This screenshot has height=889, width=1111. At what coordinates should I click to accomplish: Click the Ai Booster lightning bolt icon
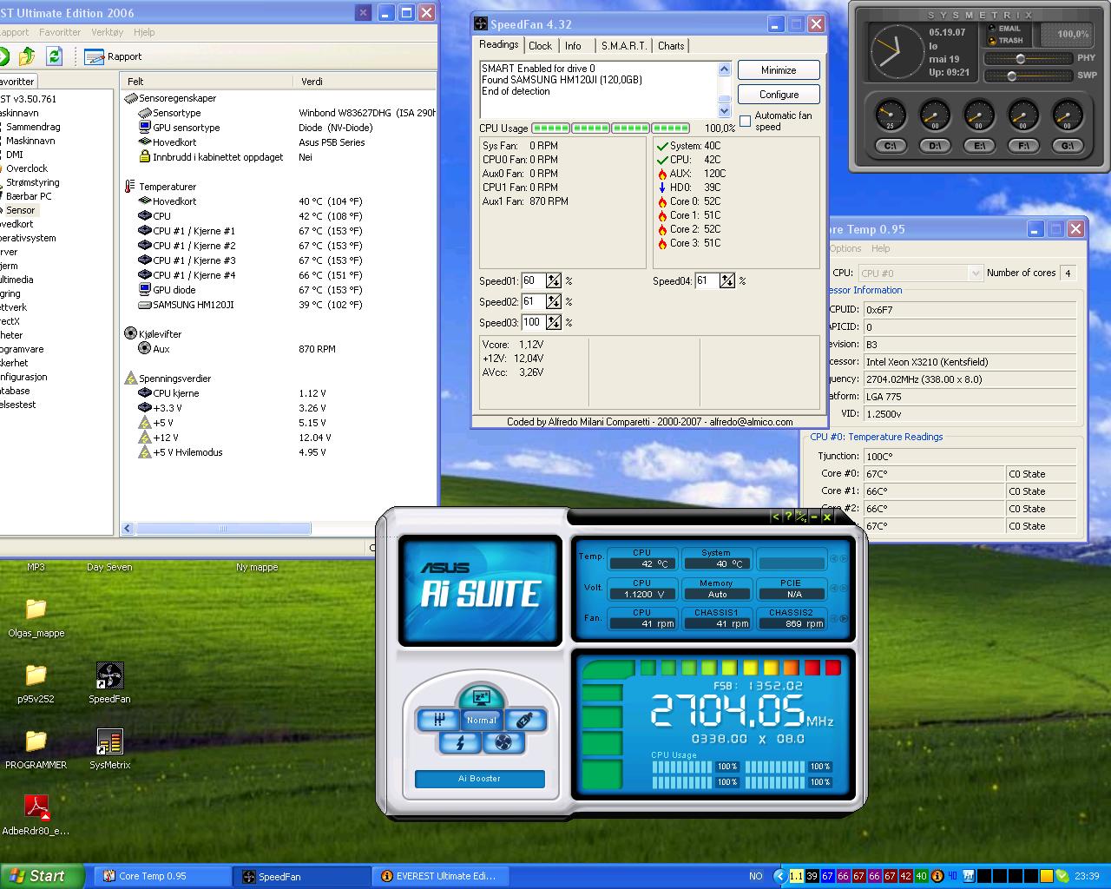tap(460, 742)
